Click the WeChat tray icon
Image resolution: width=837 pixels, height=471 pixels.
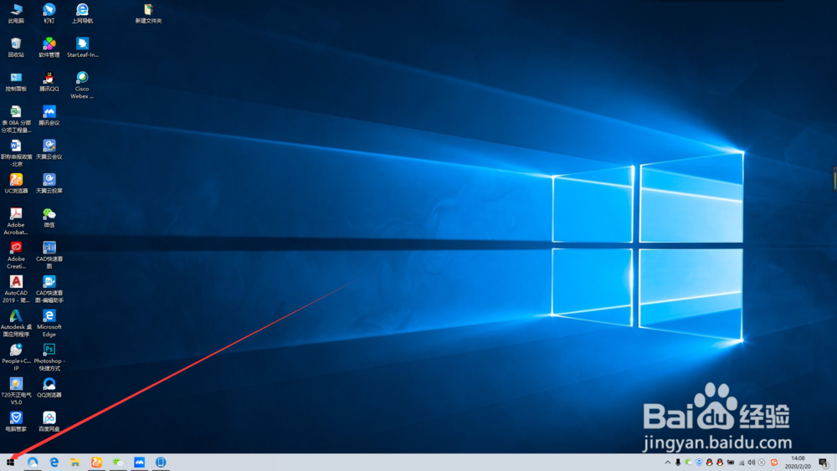click(x=689, y=463)
